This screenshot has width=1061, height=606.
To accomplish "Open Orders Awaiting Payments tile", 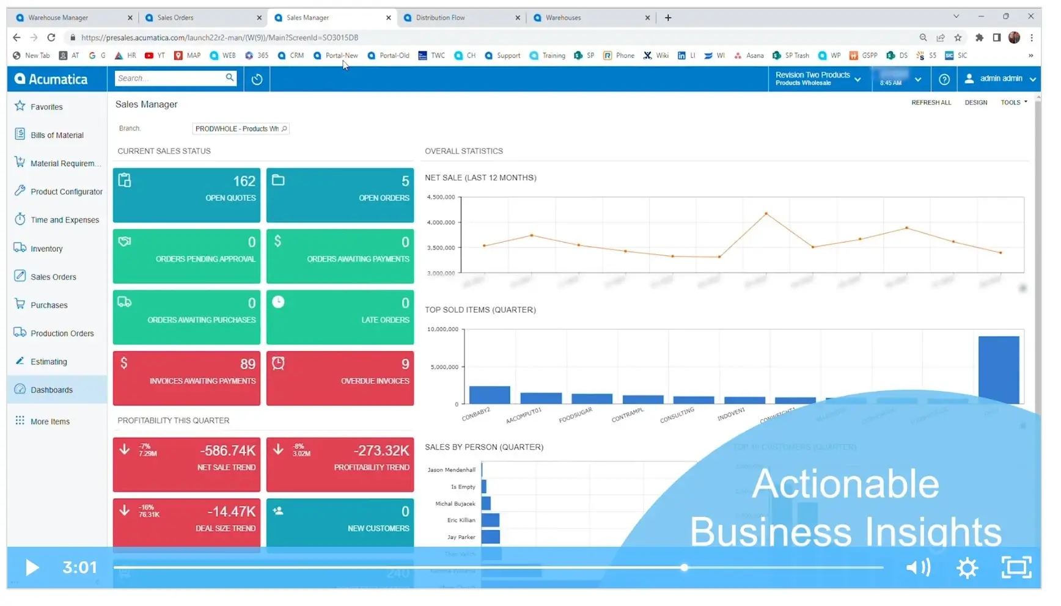I will pos(340,256).
